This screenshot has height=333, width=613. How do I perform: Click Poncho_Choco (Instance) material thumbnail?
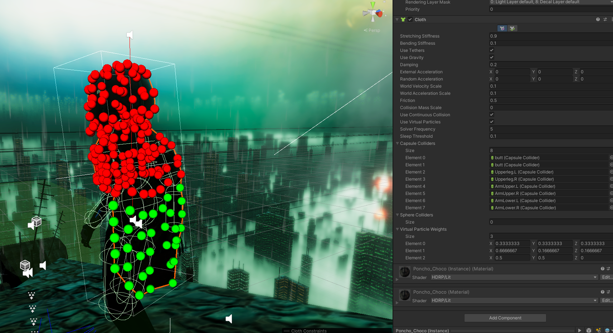pyautogui.click(x=405, y=272)
